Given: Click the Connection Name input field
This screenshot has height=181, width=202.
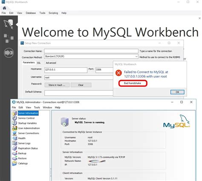Looking at the screenshot, I should (x=91, y=51).
